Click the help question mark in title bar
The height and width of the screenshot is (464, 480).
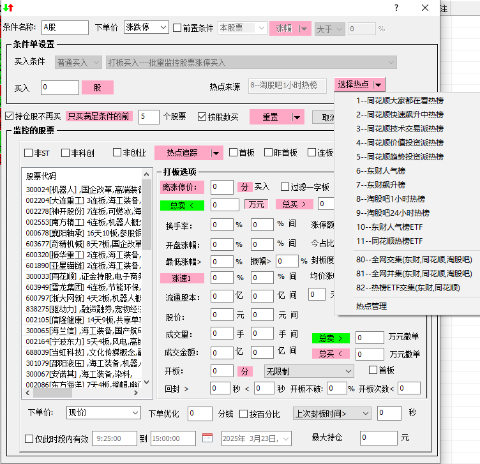pyautogui.click(x=396, y=8)
